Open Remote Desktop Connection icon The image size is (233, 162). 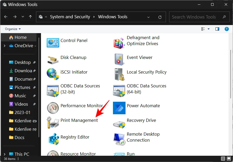click(119, 139)
